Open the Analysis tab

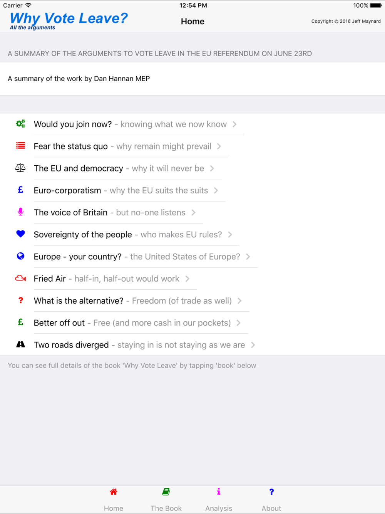coord(219,500)
